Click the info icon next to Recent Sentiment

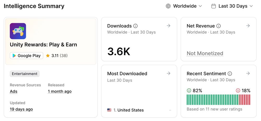230,74
